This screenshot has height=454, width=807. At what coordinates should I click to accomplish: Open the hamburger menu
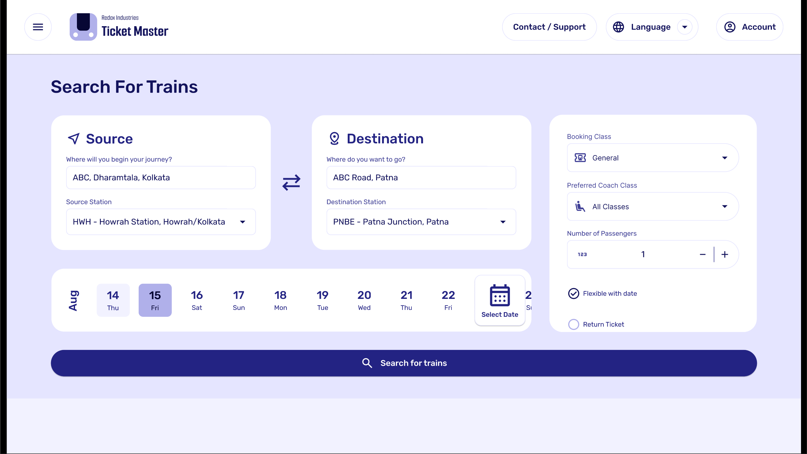38,27
